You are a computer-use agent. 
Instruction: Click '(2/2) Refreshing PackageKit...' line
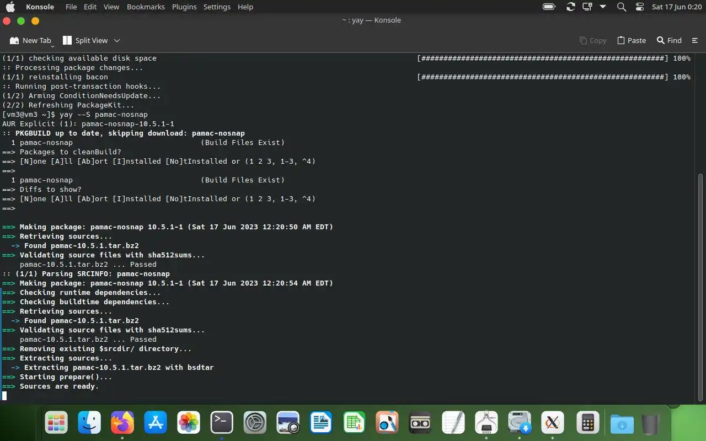(68, 105)
